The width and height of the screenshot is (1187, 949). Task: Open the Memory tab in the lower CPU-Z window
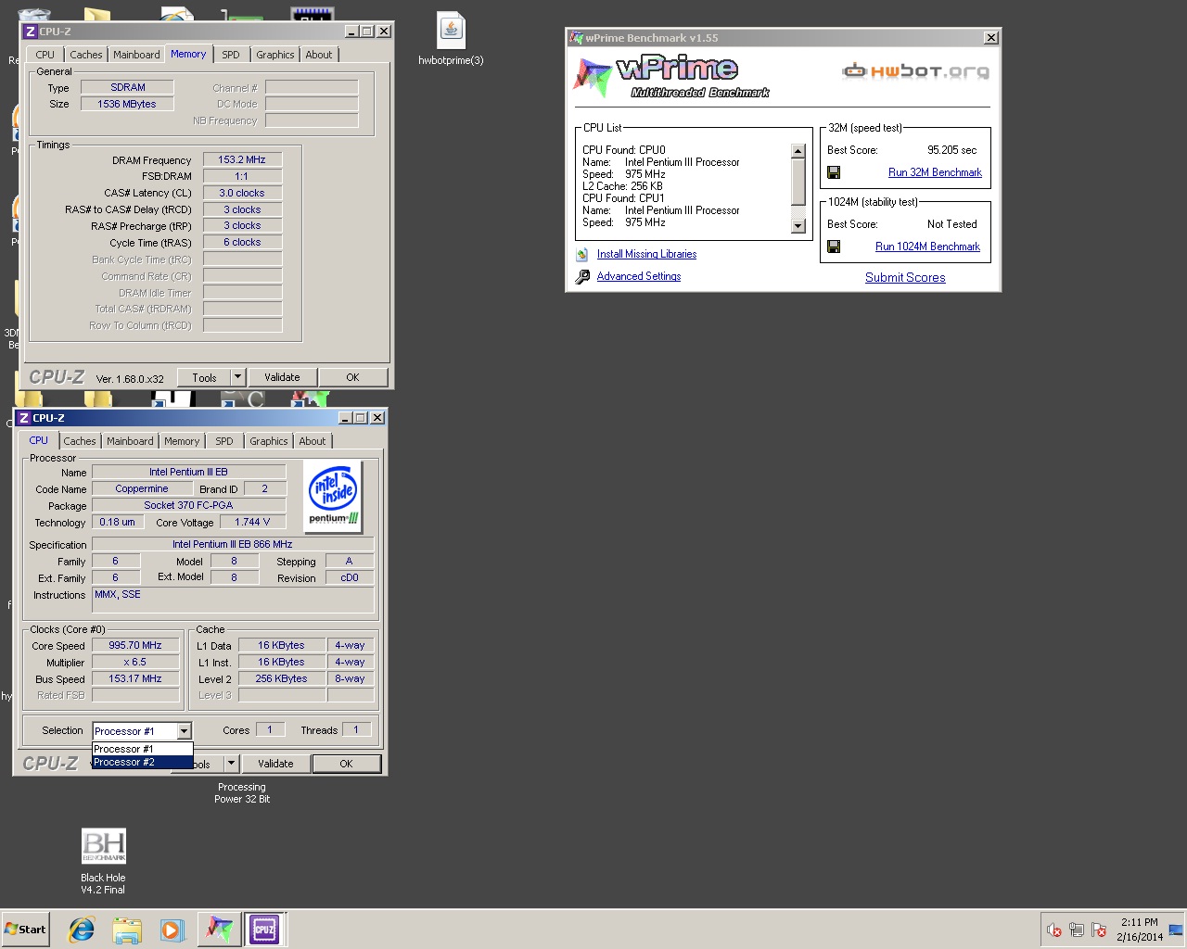182,441
